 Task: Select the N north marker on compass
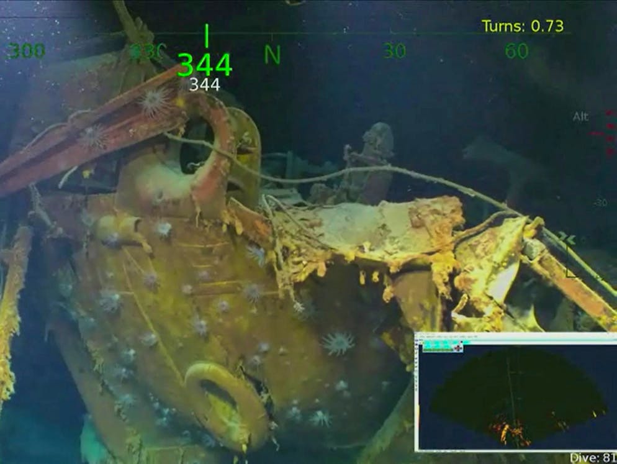click(x=272, y=55)
